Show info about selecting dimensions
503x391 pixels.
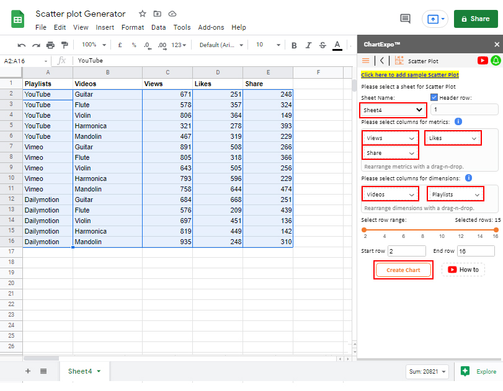[468, 178]
